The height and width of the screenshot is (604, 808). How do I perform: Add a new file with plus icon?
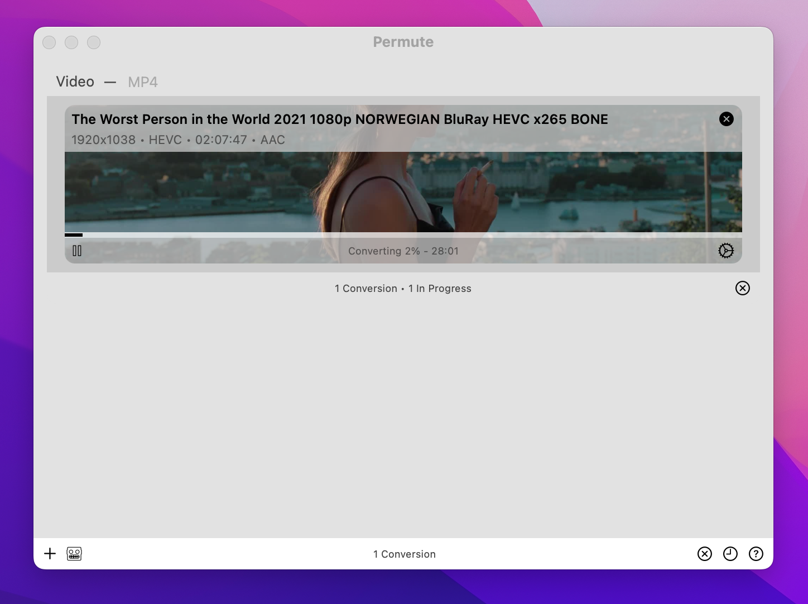pos(50,554)
